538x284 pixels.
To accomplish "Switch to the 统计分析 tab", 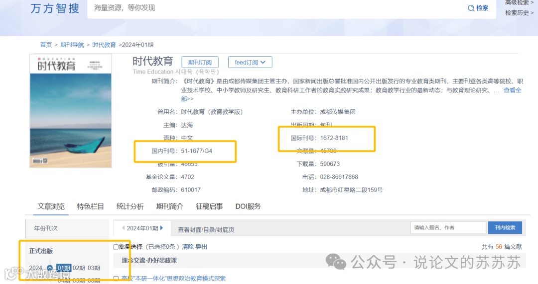I will pyautogui.click(x=130, y=207).
